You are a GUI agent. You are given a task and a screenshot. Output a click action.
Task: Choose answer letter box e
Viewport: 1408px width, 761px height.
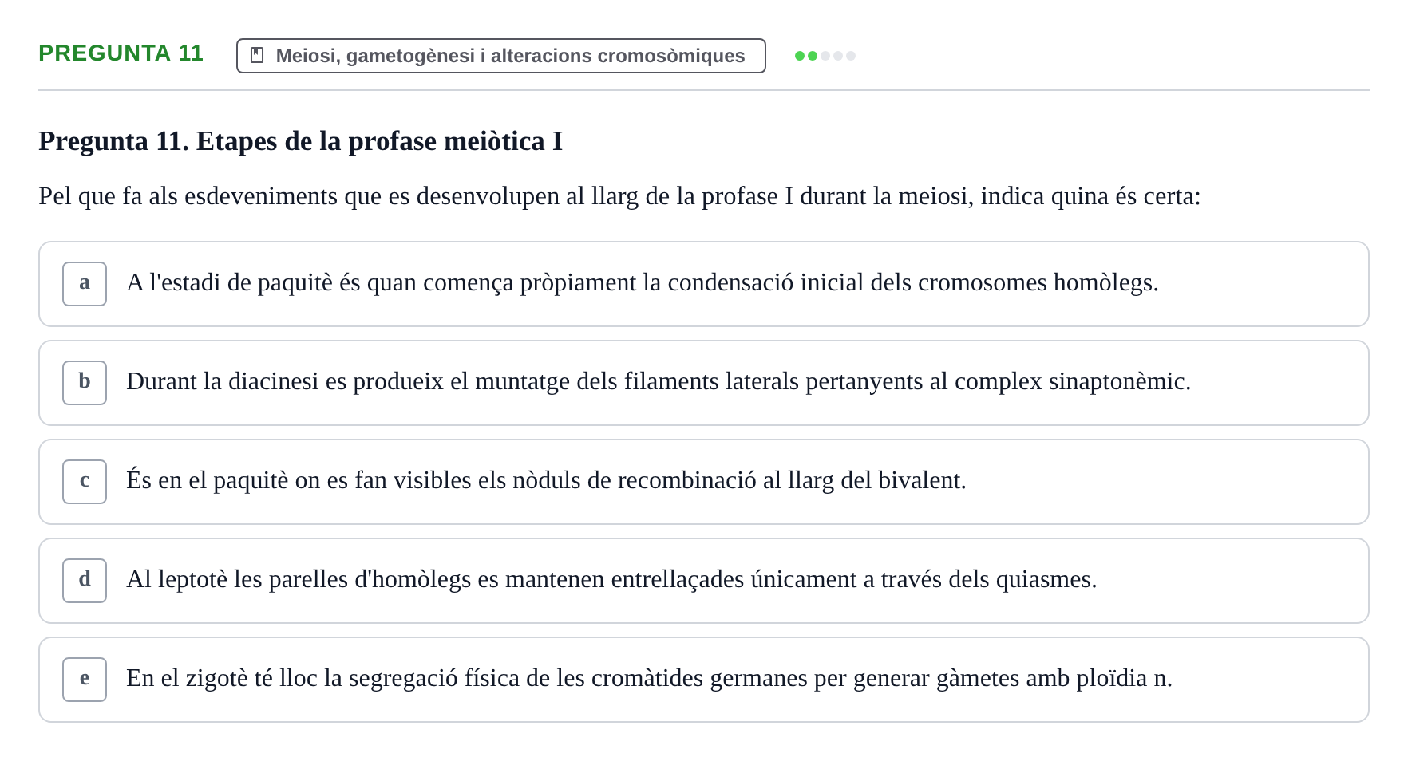[85, 680]
